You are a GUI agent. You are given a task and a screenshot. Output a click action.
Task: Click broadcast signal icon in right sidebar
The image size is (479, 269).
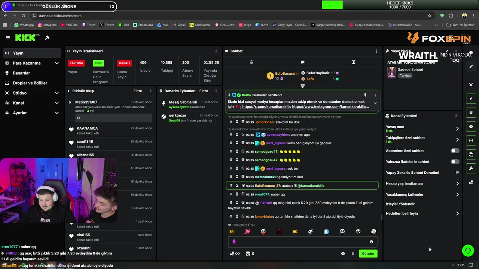tap(471, 140)
